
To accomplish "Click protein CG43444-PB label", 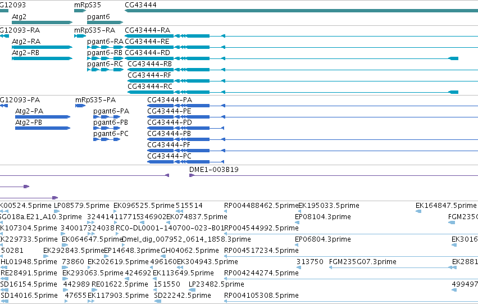I will [169, 134].
